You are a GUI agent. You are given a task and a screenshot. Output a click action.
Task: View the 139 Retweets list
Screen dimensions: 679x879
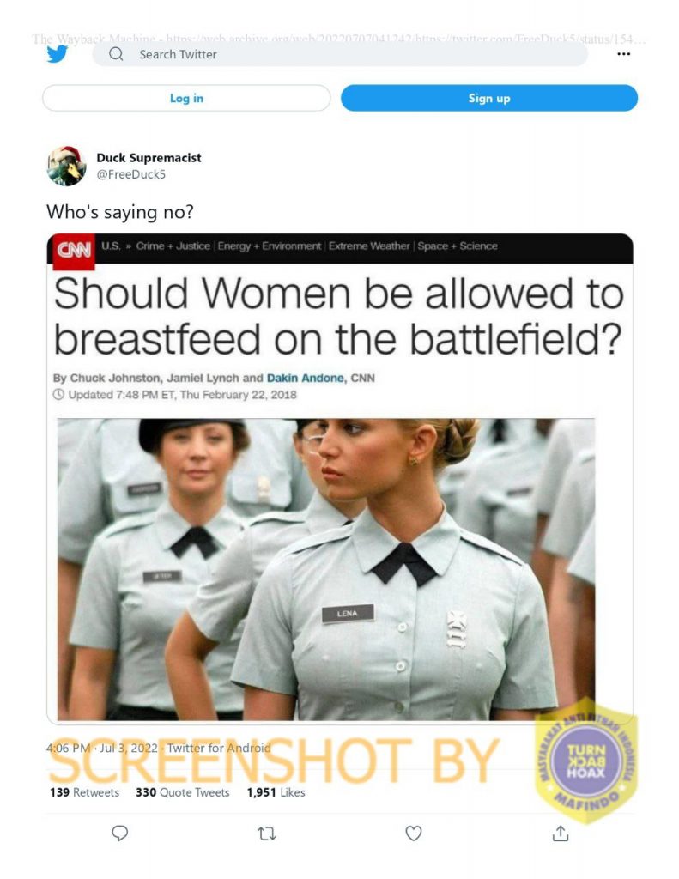click(85, 792)
